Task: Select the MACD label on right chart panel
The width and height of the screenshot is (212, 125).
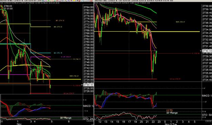Action: [207, 96]
